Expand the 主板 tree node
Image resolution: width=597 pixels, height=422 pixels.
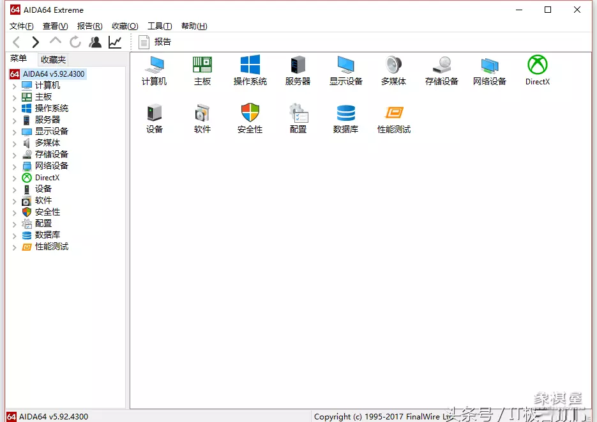tap(15, 98)
